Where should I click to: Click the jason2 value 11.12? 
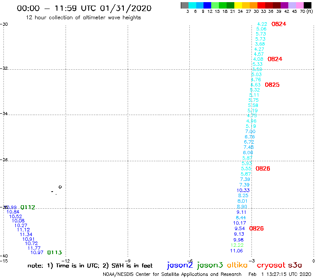click(x=24, y=230)
